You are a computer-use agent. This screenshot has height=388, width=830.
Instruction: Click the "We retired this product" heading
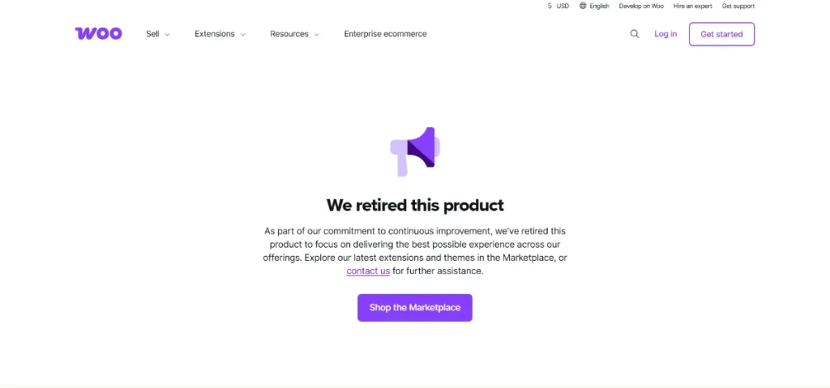click(x=415, y=205)
